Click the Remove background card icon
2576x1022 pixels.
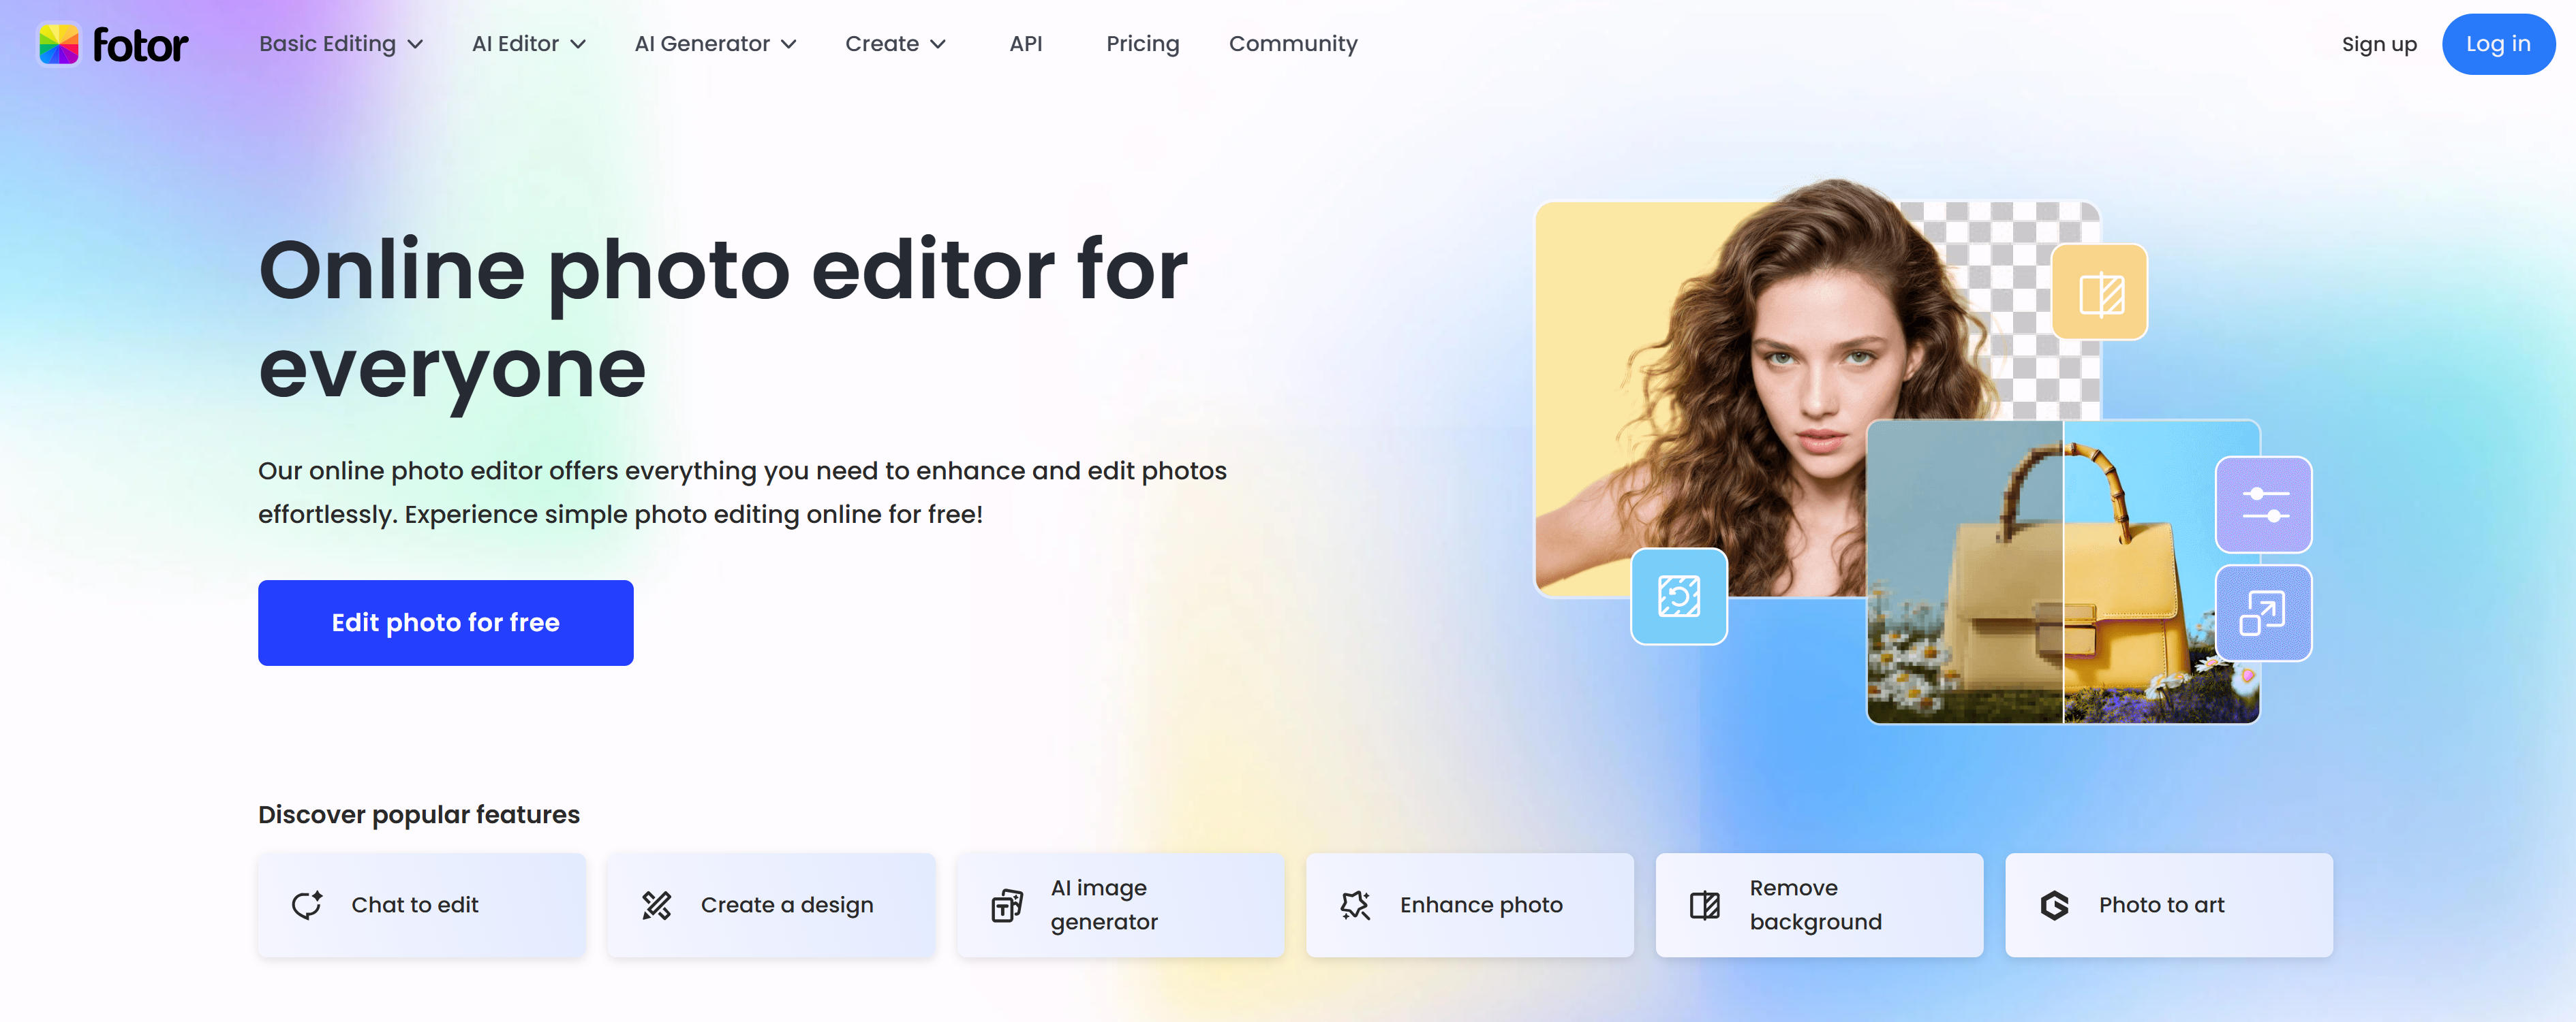(x=1704, y=905)
